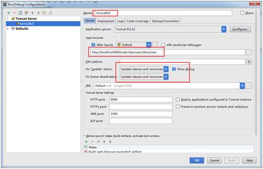Click the Apply button

pos(232,161)
